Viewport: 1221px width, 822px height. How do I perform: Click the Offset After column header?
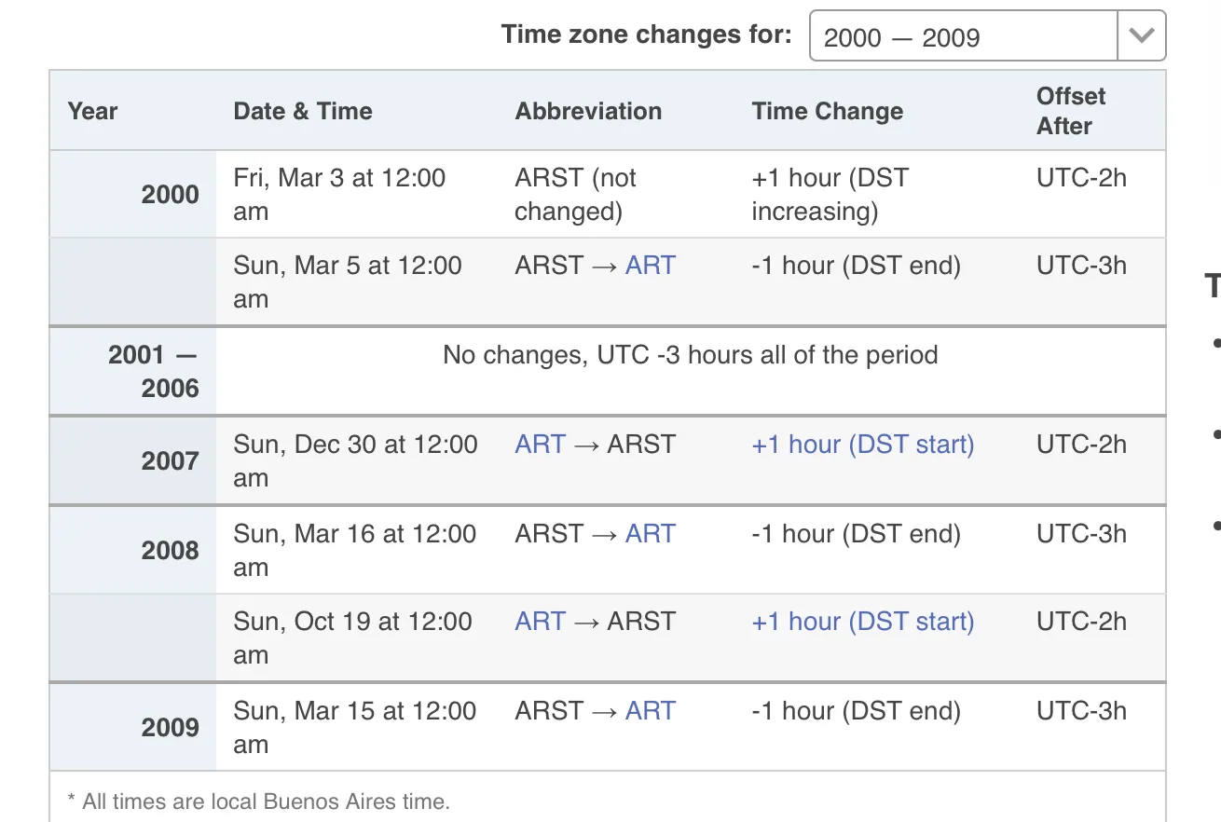pos(1071,111)
